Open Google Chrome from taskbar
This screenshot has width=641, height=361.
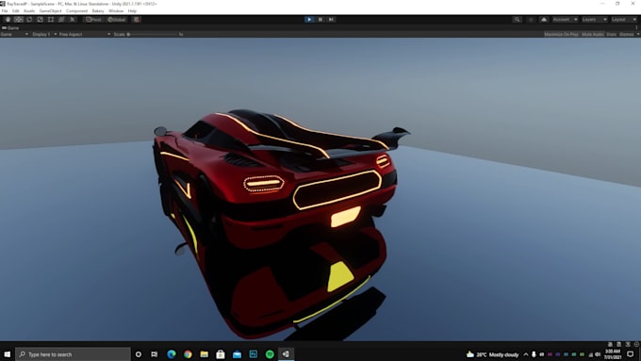tap(188, 354)
